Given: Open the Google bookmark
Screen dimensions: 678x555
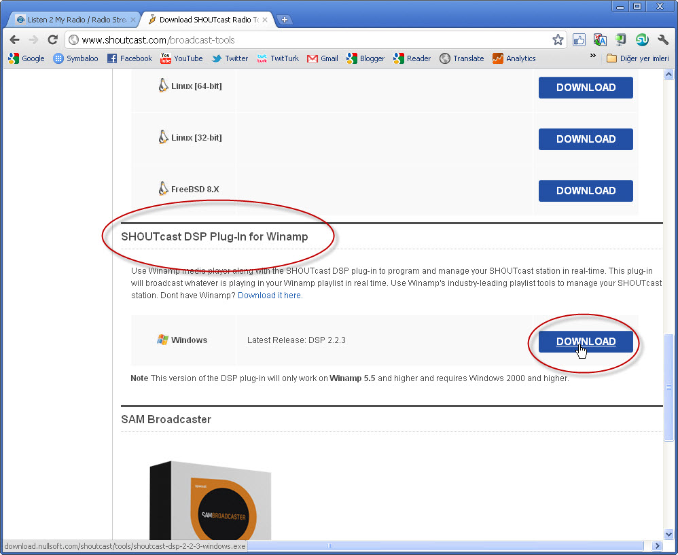Looking at the screenshot, I should coord(26,58).
